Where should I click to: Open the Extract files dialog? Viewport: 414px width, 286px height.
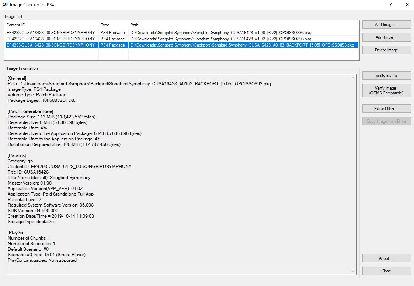coord(386,109)
